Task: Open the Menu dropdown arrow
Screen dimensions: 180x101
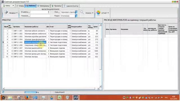Action: pos(13,6)
